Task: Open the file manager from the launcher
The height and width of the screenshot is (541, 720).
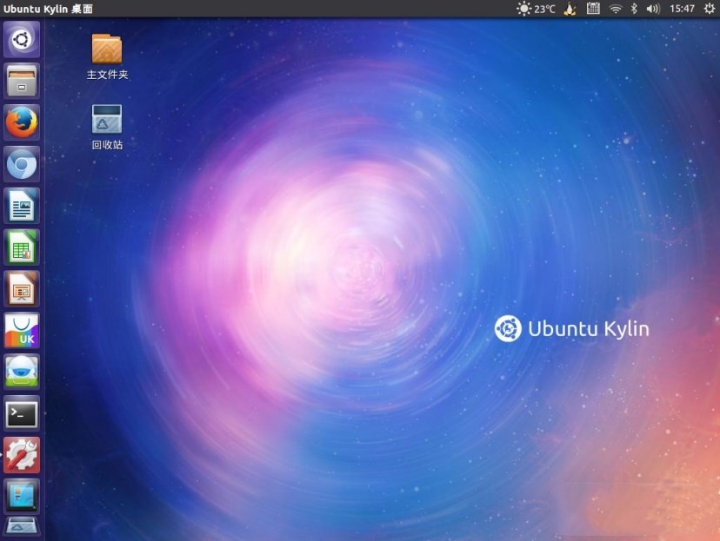Action: 21,81
